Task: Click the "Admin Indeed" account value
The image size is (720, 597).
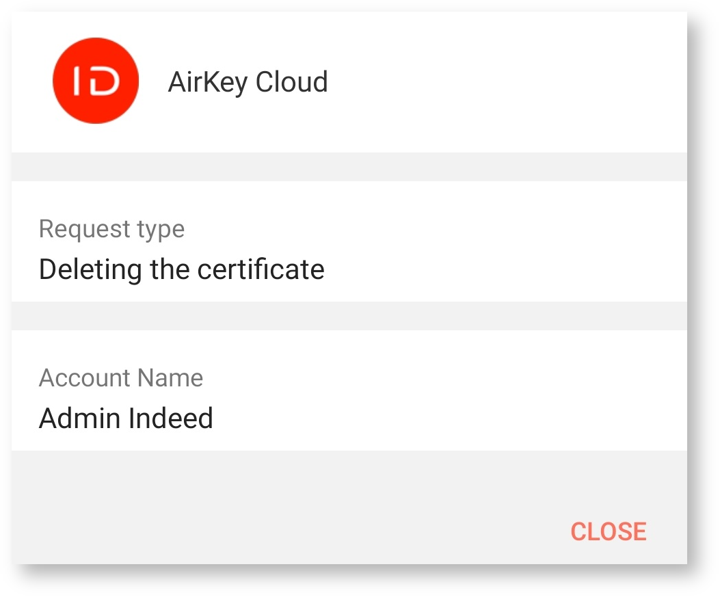Action: tap(126, 418)
